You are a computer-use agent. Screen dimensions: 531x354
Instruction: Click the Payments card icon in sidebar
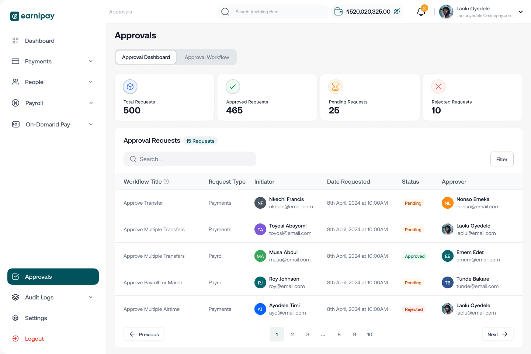click(x=15, y=61)
